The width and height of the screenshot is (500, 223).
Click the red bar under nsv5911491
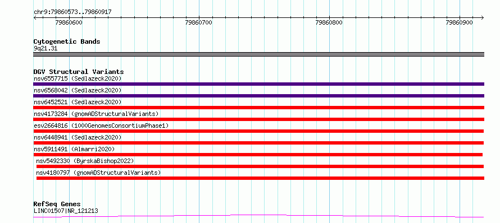[x=258, y=155]
